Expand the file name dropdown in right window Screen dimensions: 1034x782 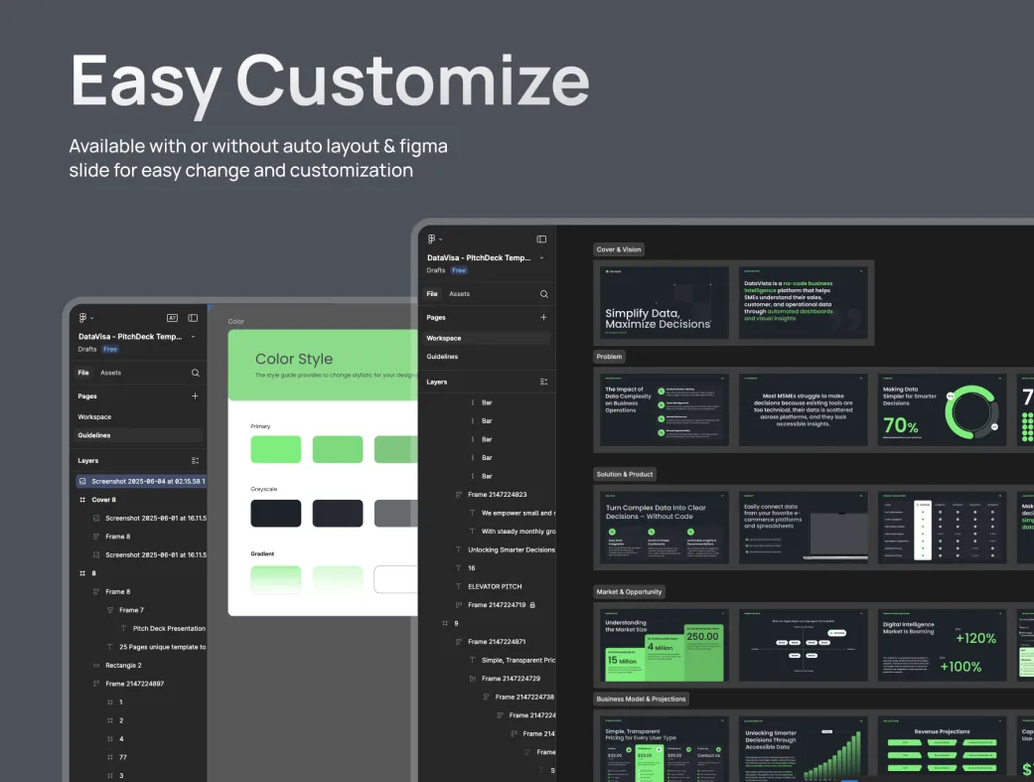541,257
